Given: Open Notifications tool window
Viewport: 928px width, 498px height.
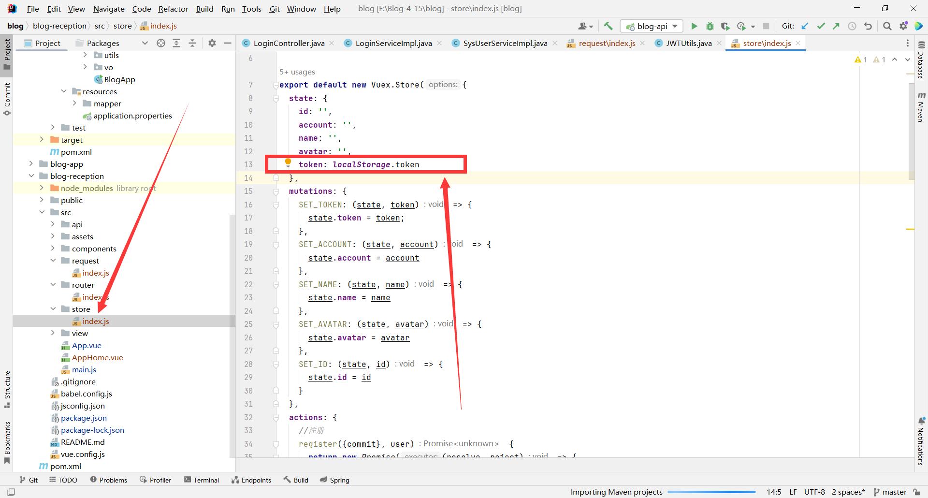Looking at the screenshot, I should click(921, 441).
